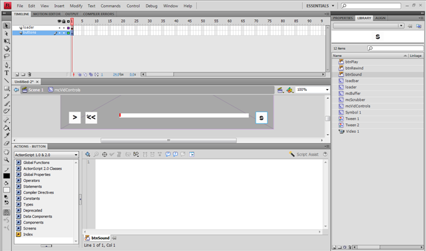Click Edit Scene icon

(x=280, y=90)
